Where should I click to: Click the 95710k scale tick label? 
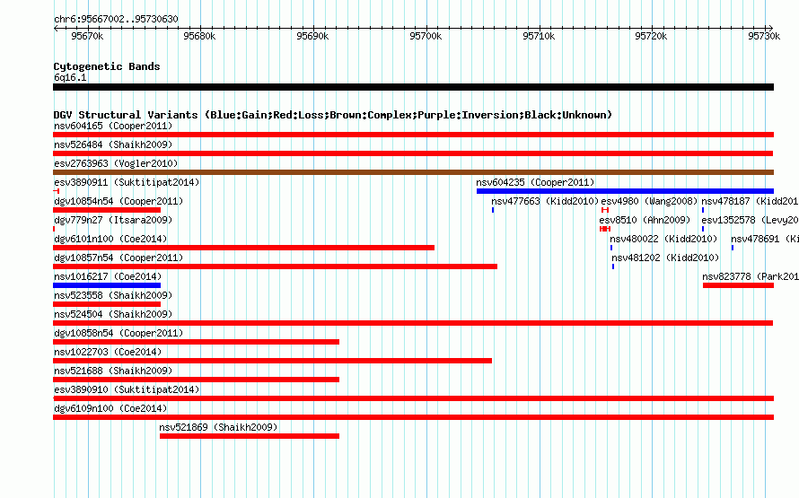(x=539, y=36)
